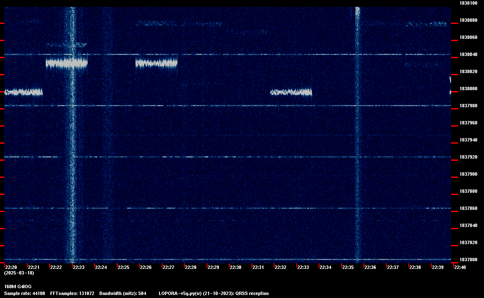Click the Bandwidth (mHz): 504 text

[x=123, y=293]
